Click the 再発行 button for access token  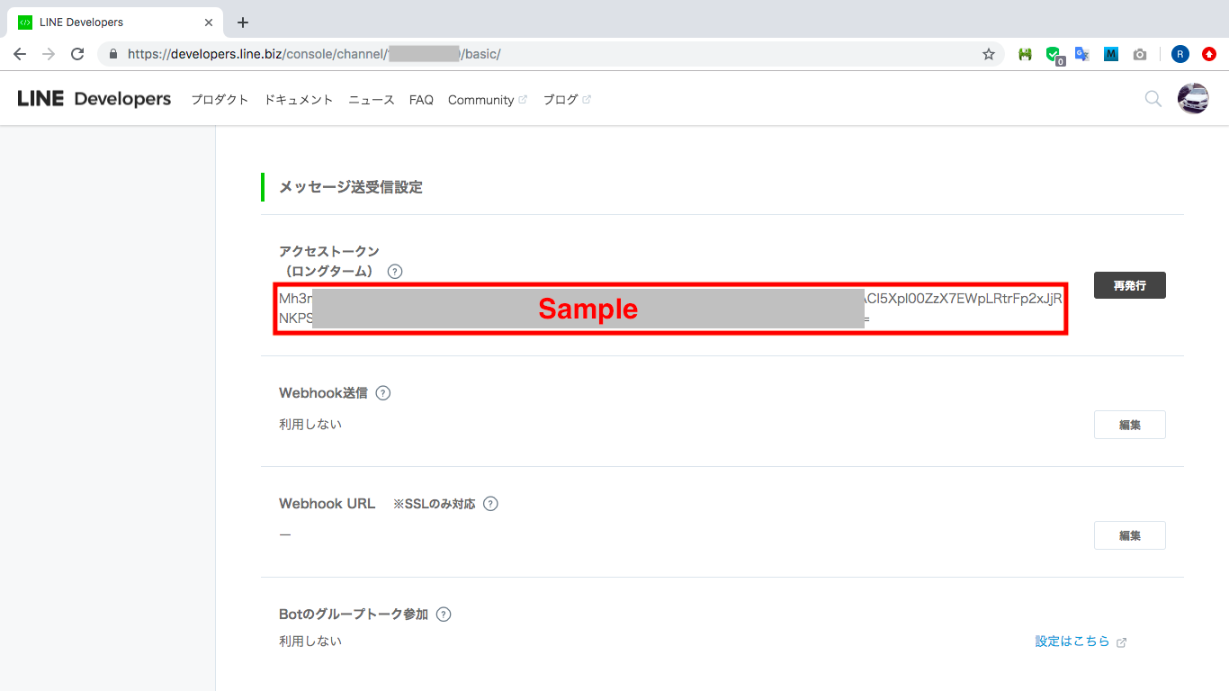tap(1129, 285)
